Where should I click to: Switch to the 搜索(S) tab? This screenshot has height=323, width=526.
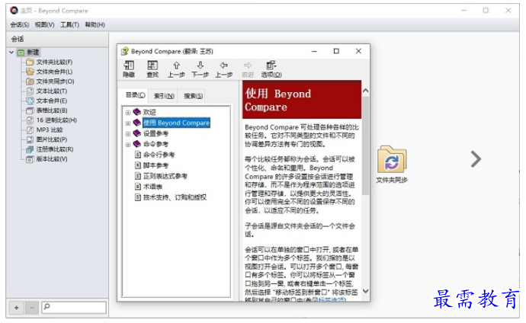[x=193, y=96]
